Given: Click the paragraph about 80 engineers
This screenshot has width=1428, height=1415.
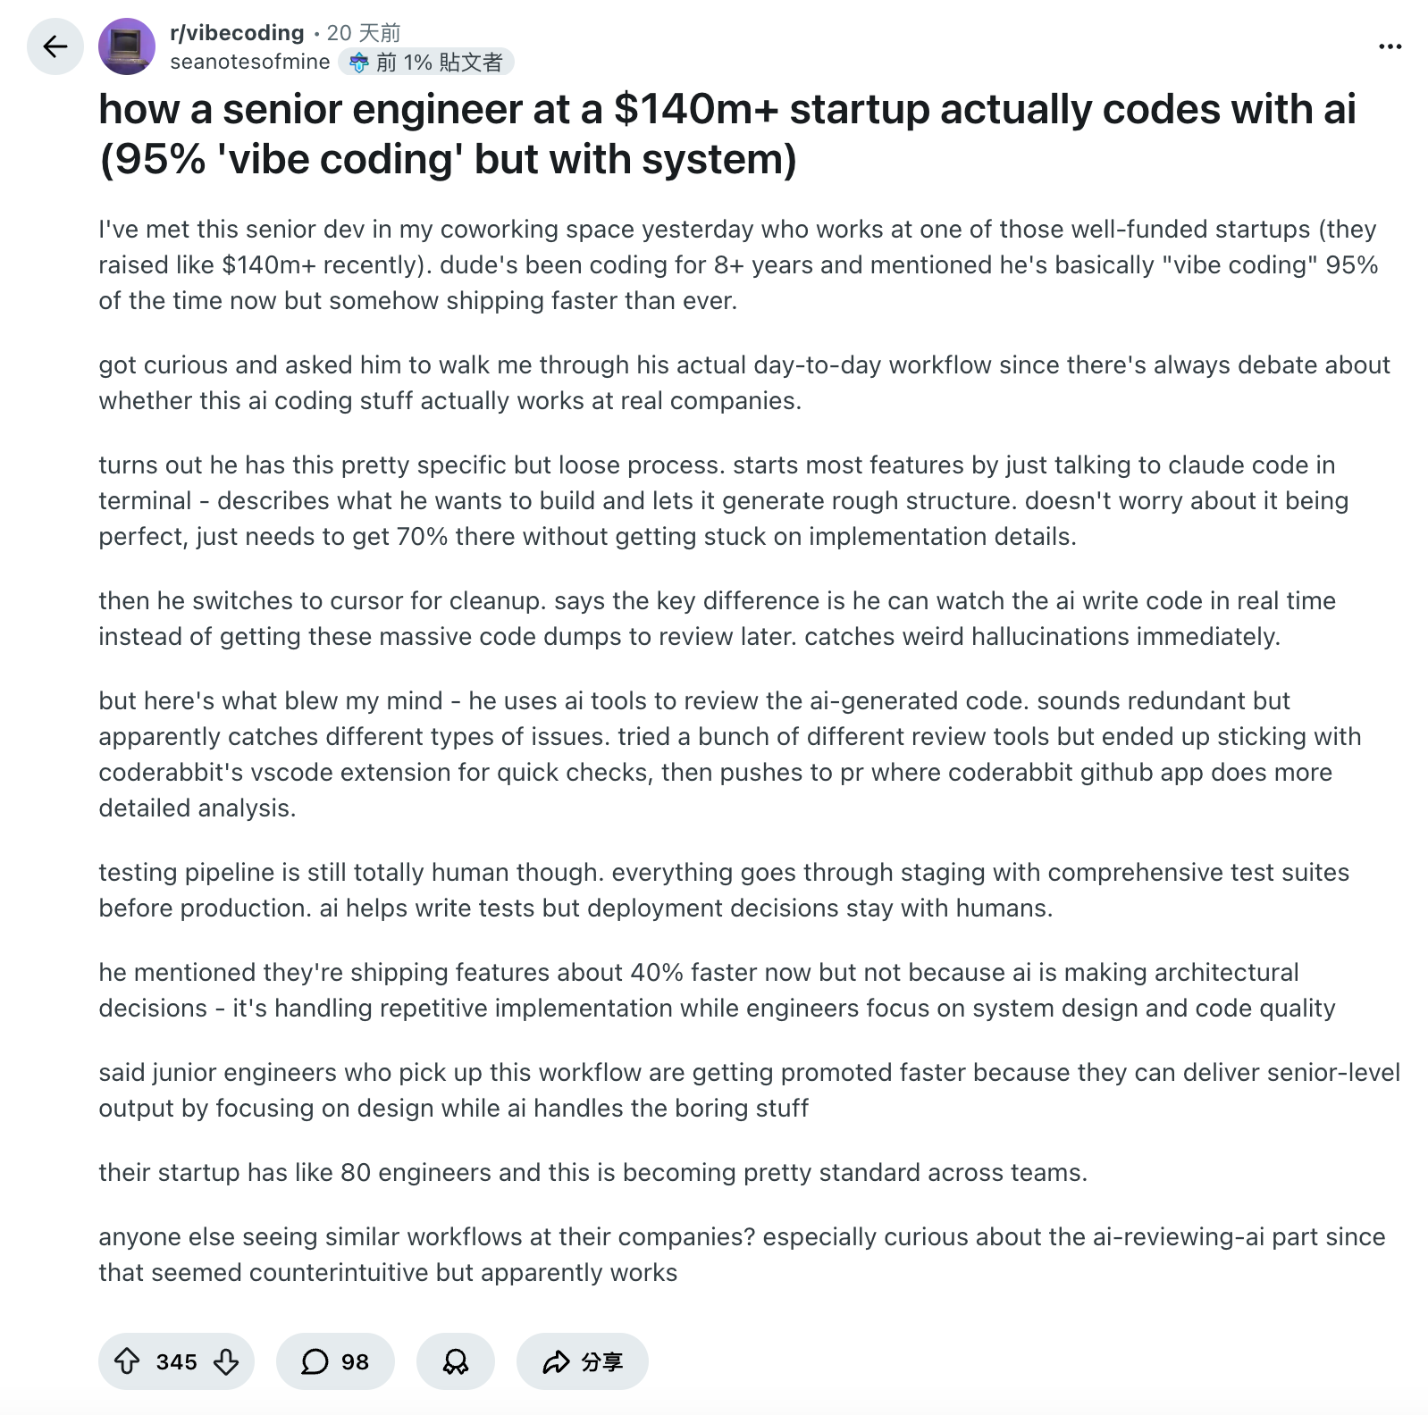Looking at the screenshot, I should coord(592,1172).
